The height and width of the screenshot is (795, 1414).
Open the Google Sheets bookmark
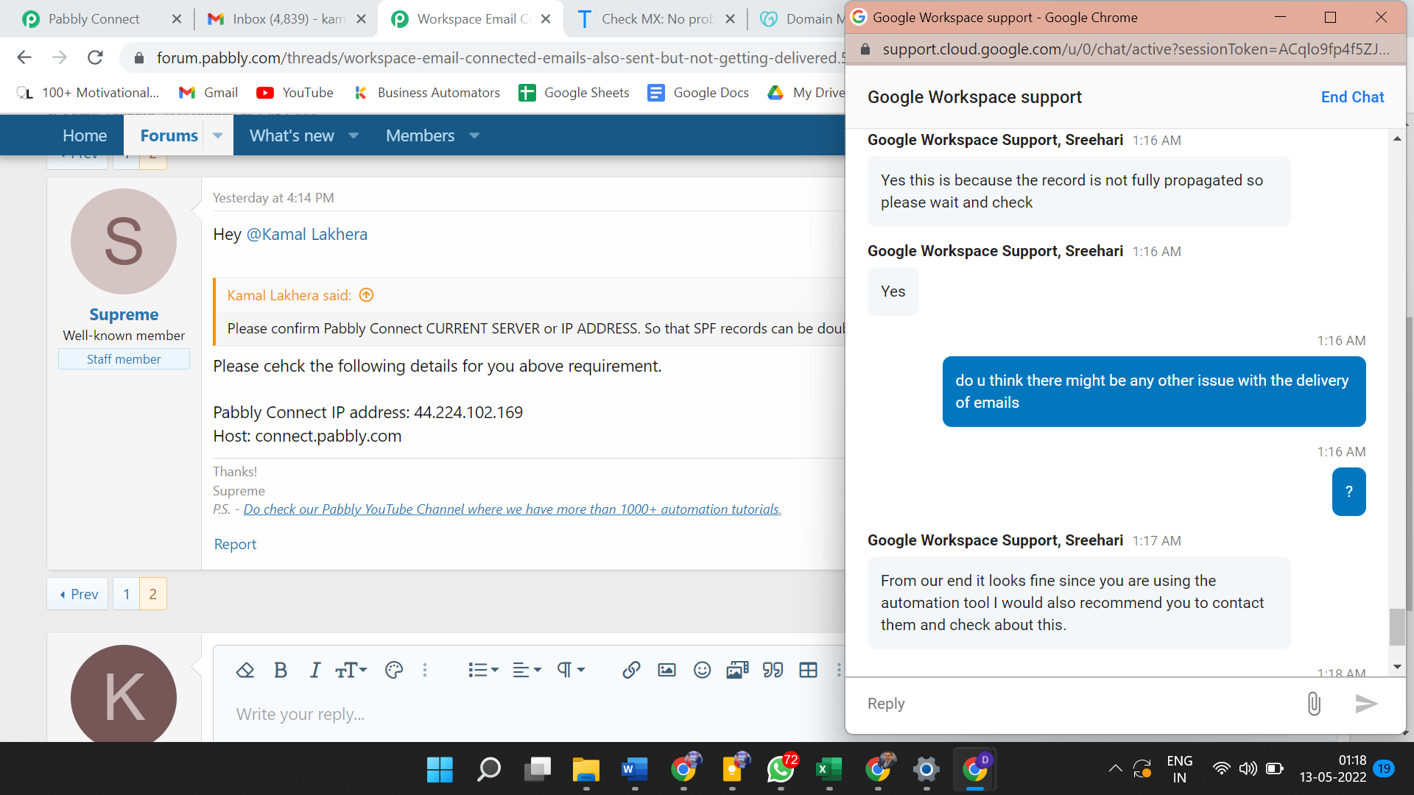(x=574, y=93)
